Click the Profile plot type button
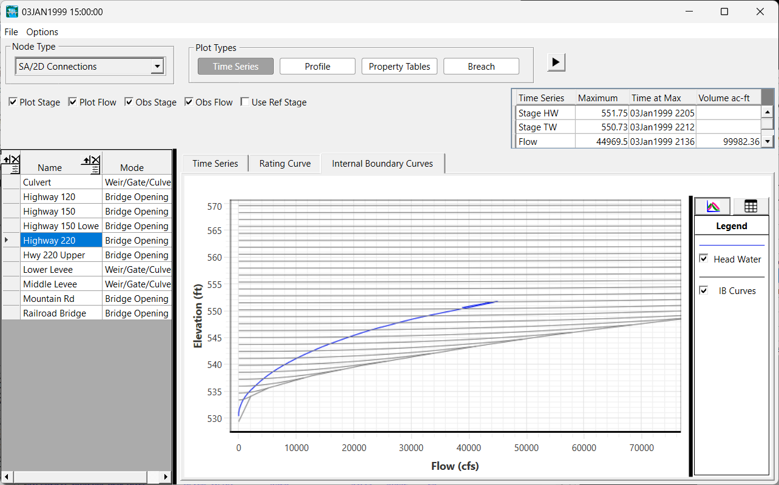Image resolution: width=779 pixels, height=485 pixels. click(317, 67)
